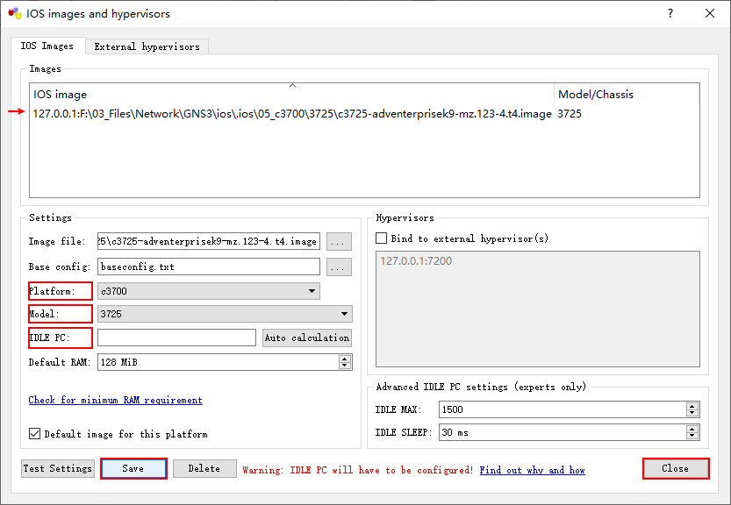Open the Platform c3700 dropdown

208,291
